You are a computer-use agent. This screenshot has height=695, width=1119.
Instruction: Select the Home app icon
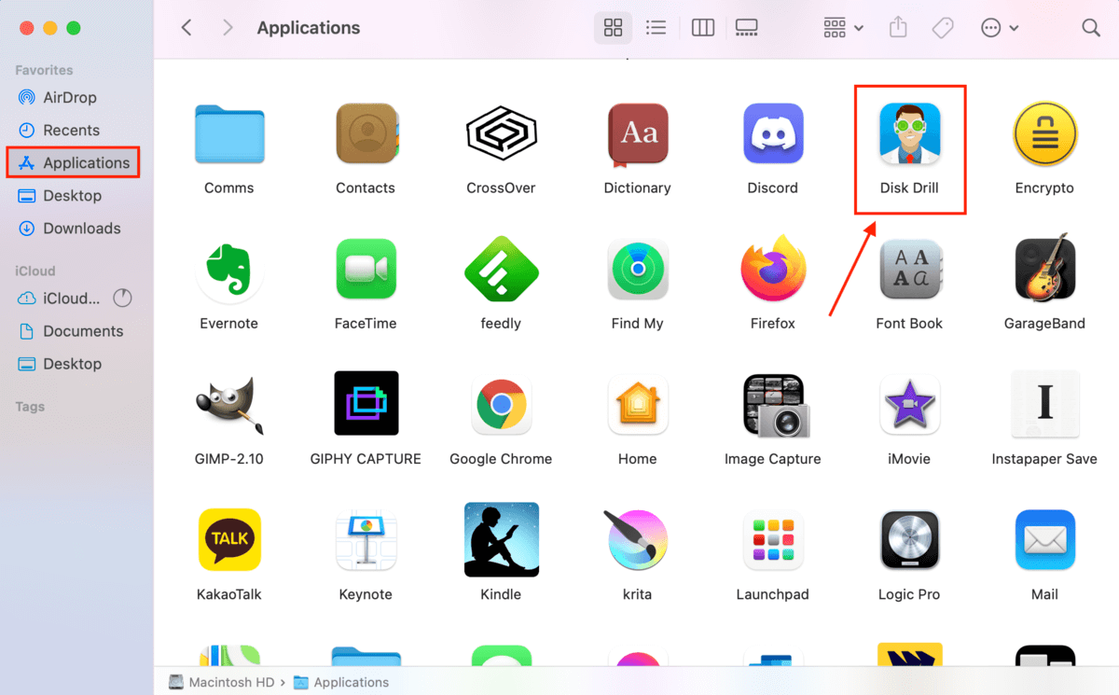[638, 405]
